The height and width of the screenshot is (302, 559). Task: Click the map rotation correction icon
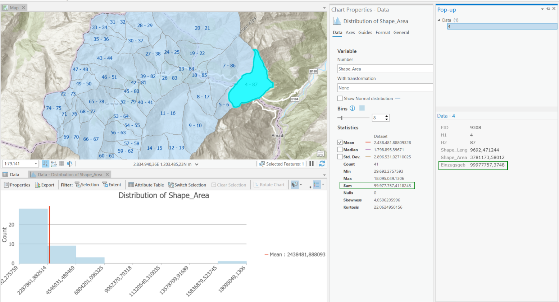click(x=70, y=164)
